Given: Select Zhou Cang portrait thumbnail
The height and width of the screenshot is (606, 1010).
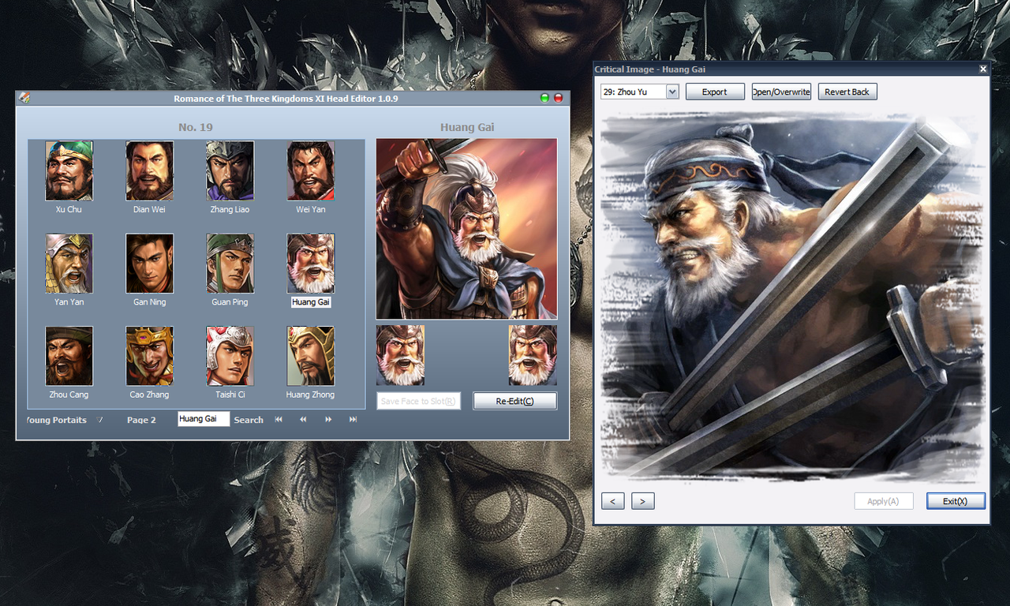Looking at the screenshot, I should pos(69,356).
